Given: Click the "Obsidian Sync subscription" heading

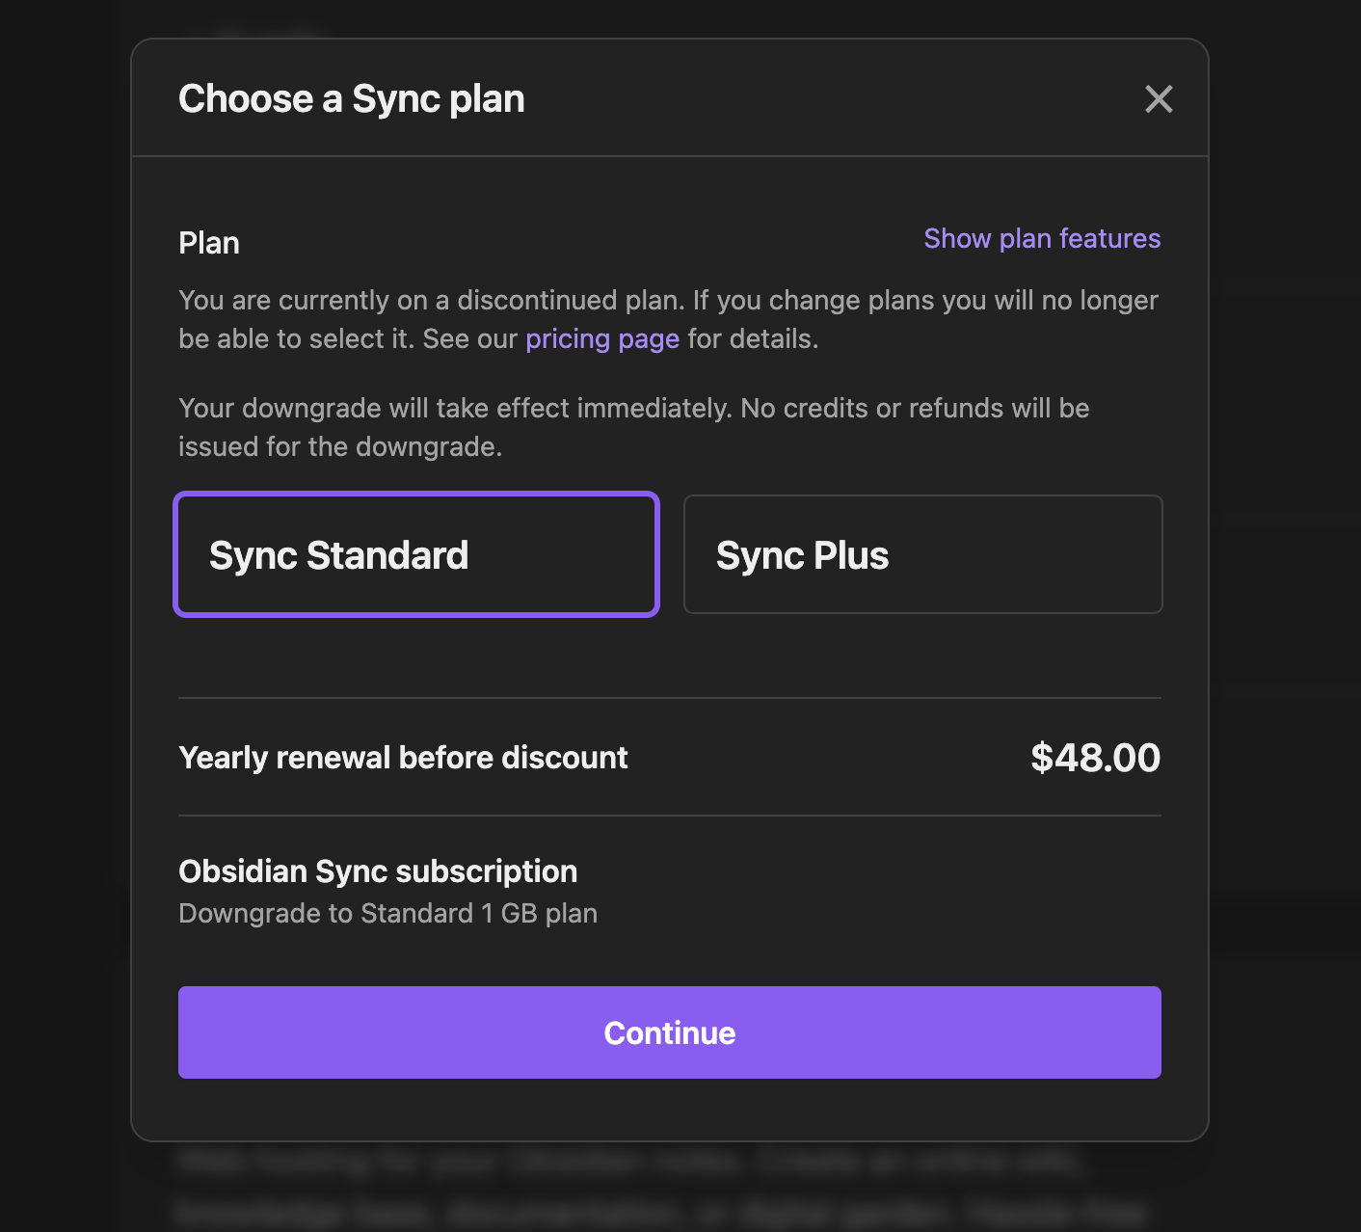Looking at the screenshot, I should tap(378, 871).
